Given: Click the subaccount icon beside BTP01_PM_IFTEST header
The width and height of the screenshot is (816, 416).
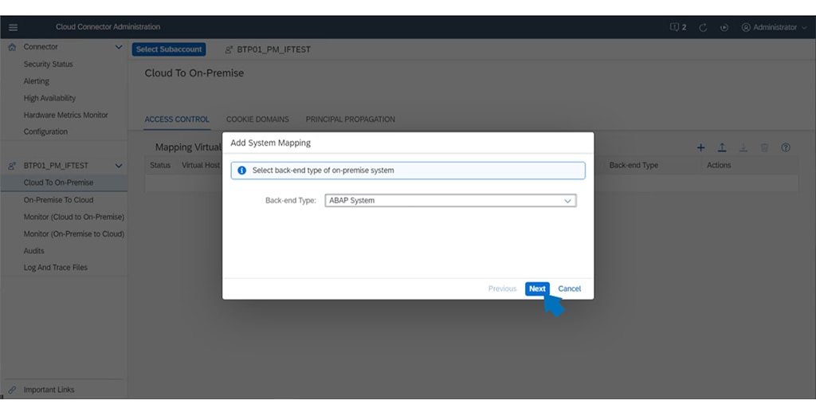Looking at the screenshot, I should click(x=229, y=50).
